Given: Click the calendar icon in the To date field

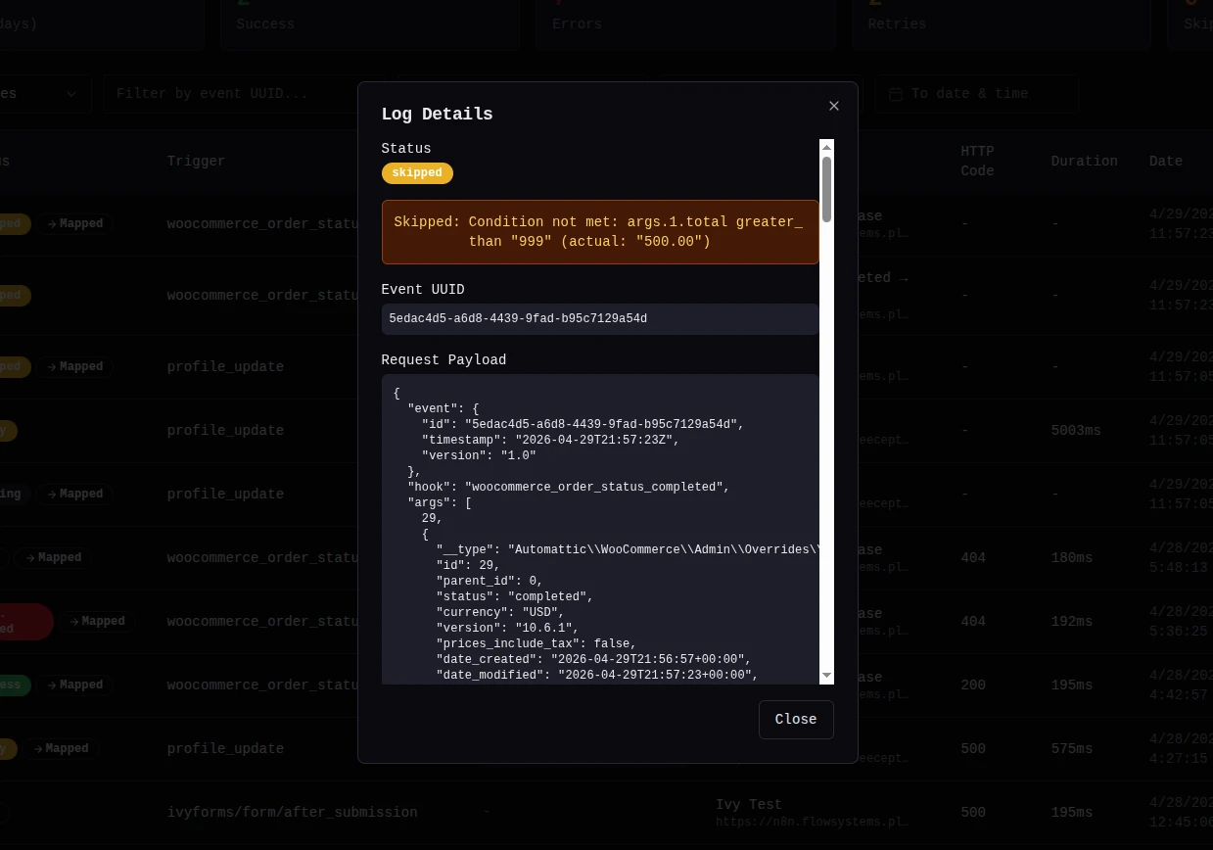Looking at the screenshot, I should coord(895,94).
